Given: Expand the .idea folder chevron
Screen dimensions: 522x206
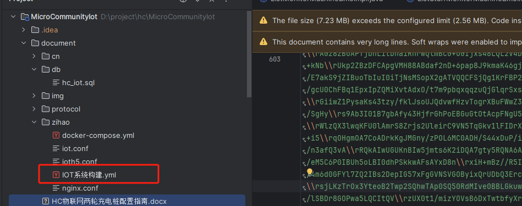Looking at the screenshot, I should pyautogui.click(x=24, y=30).
